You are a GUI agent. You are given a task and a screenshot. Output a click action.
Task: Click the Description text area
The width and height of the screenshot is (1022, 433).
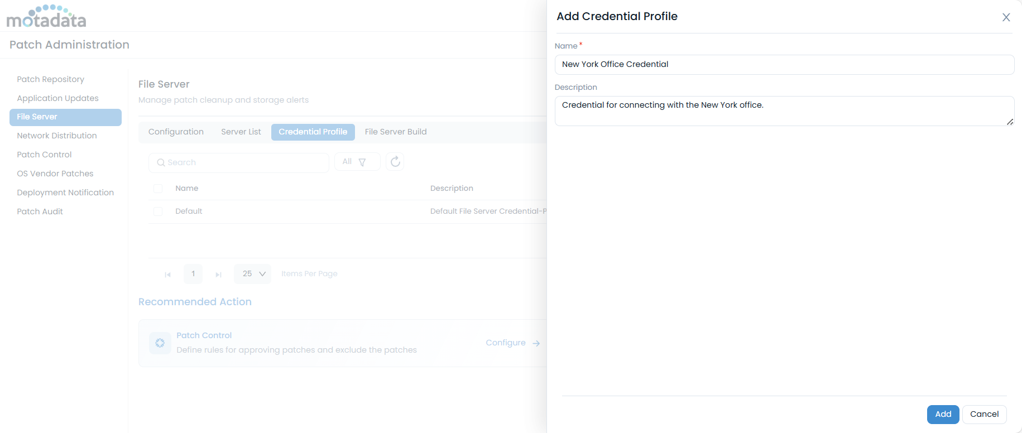point(784,111)
